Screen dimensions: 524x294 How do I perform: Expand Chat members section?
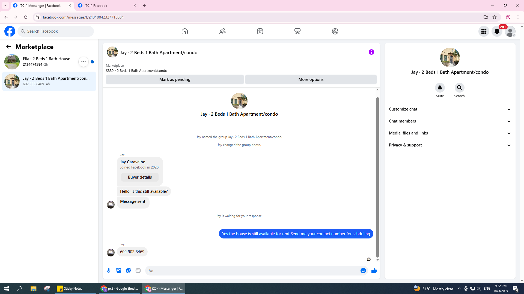point(450,121)
